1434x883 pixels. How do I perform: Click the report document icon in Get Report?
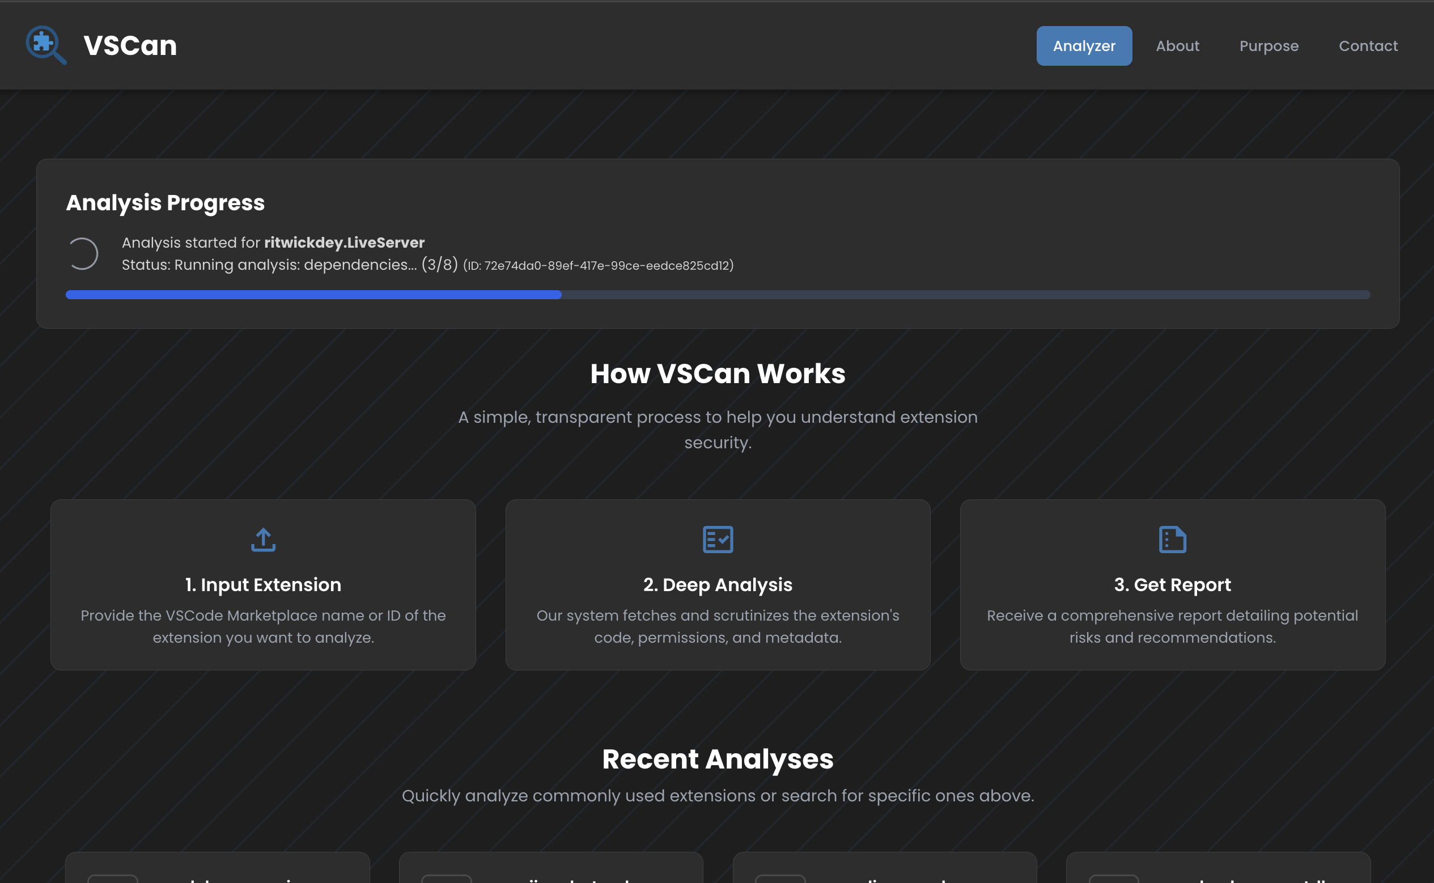click(1172, 540)
